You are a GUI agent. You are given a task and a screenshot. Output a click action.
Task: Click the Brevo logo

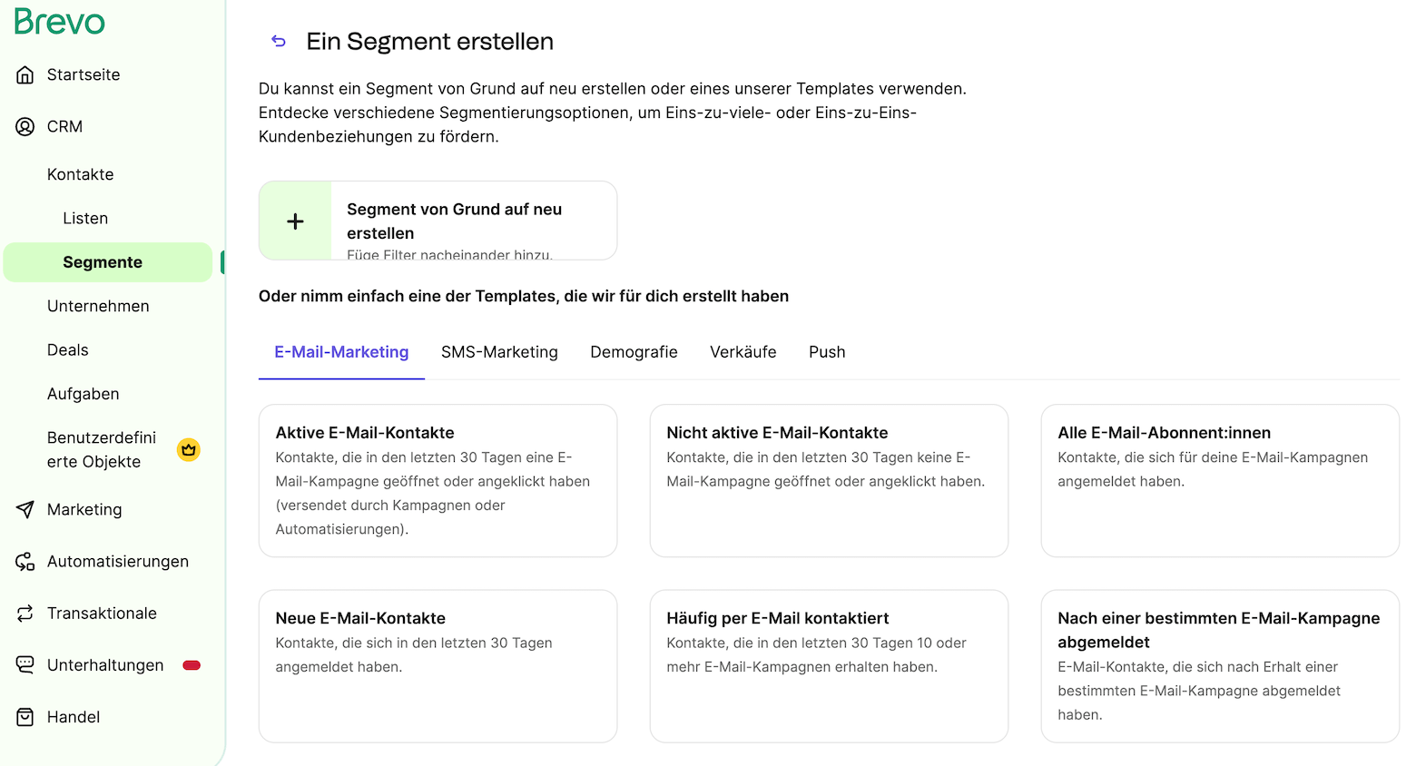[x=60, y=21]
